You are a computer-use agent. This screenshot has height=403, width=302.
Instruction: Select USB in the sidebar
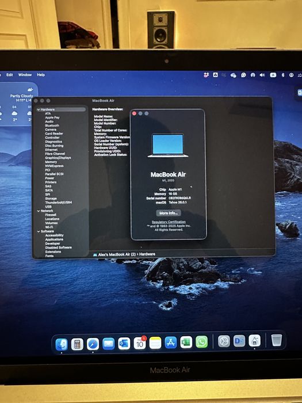48,207
